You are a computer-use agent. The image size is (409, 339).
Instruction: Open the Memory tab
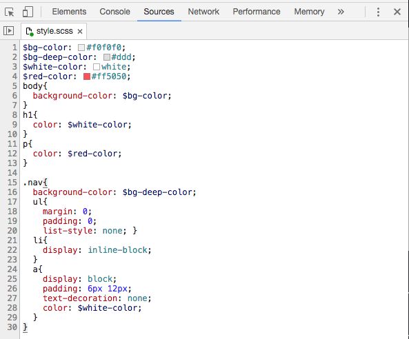pos(309,12)
